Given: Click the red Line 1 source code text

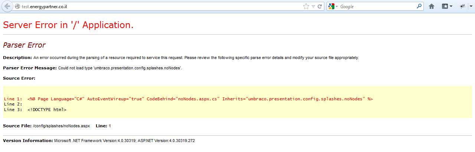Looking at the screenshot, I should (x=188, y=99).
